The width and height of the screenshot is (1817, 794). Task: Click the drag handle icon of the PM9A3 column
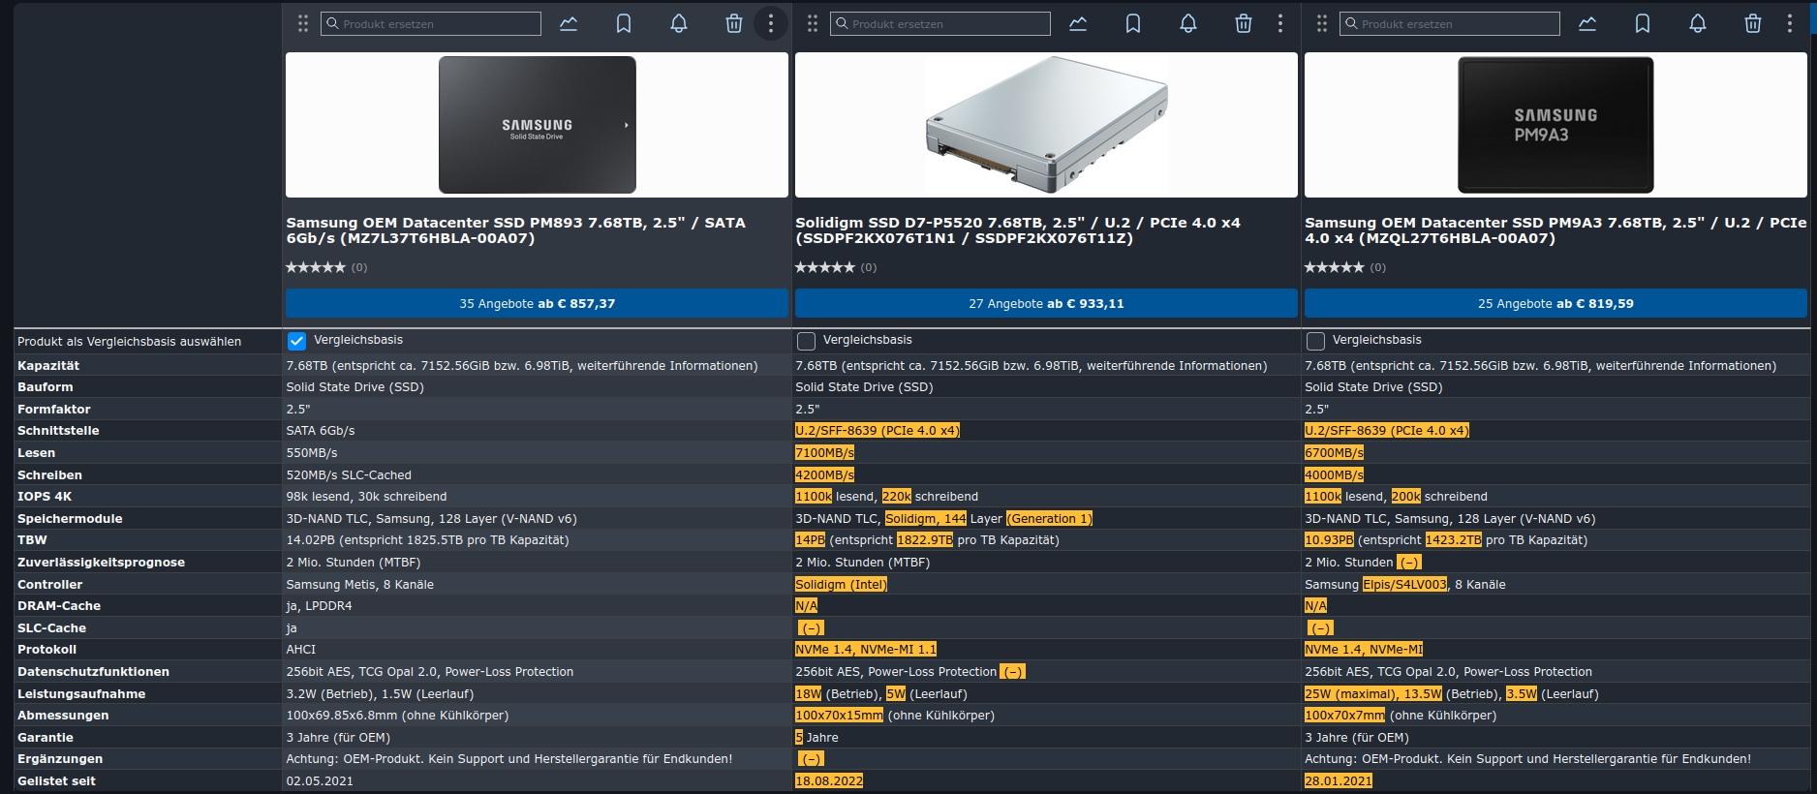tap(1322, 23)
